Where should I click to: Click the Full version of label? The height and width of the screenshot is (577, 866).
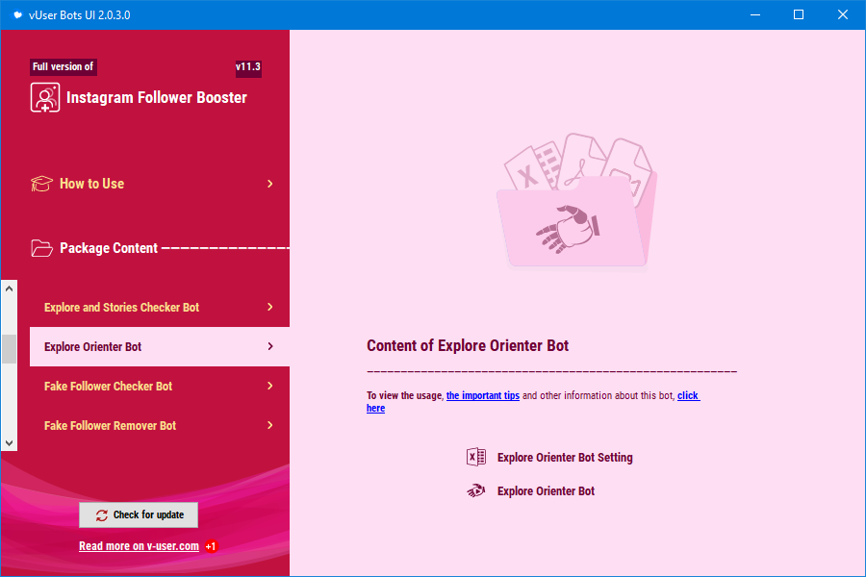(63, 66)
